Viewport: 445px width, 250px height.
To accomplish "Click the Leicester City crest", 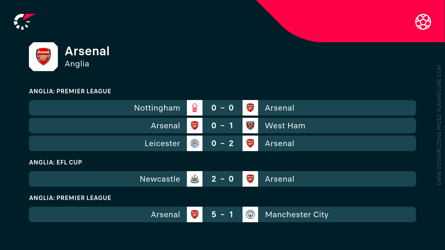I will 195,143.
